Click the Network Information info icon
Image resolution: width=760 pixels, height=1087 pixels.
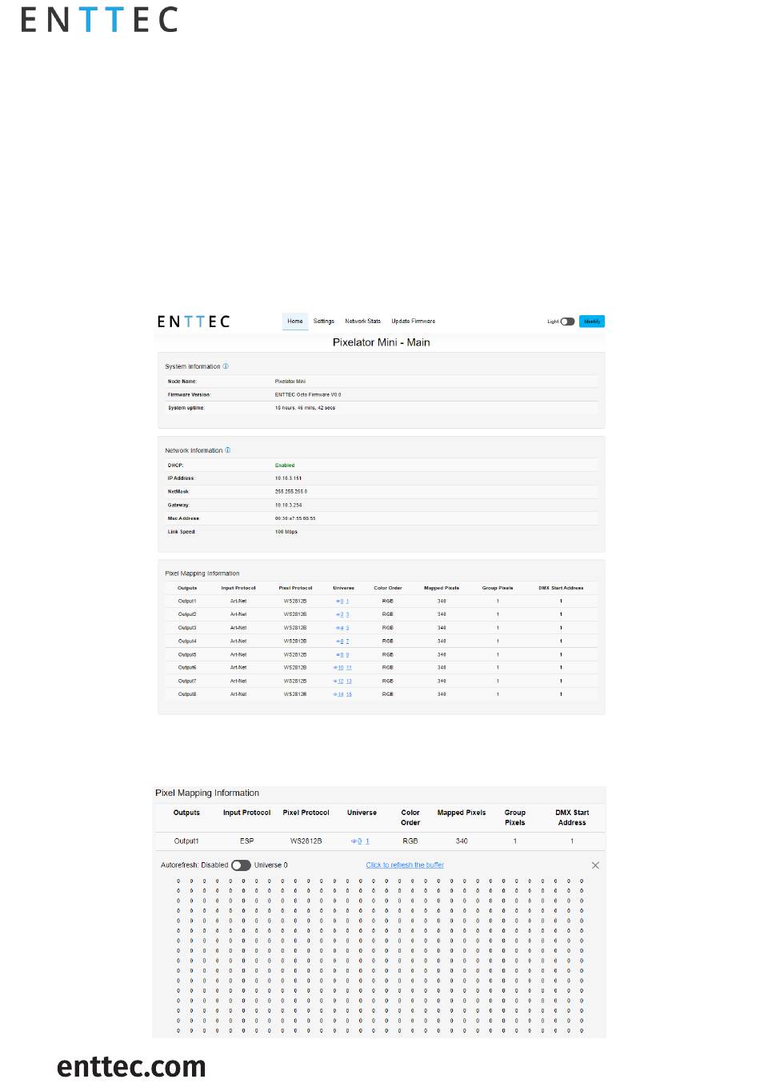[228, 450]
